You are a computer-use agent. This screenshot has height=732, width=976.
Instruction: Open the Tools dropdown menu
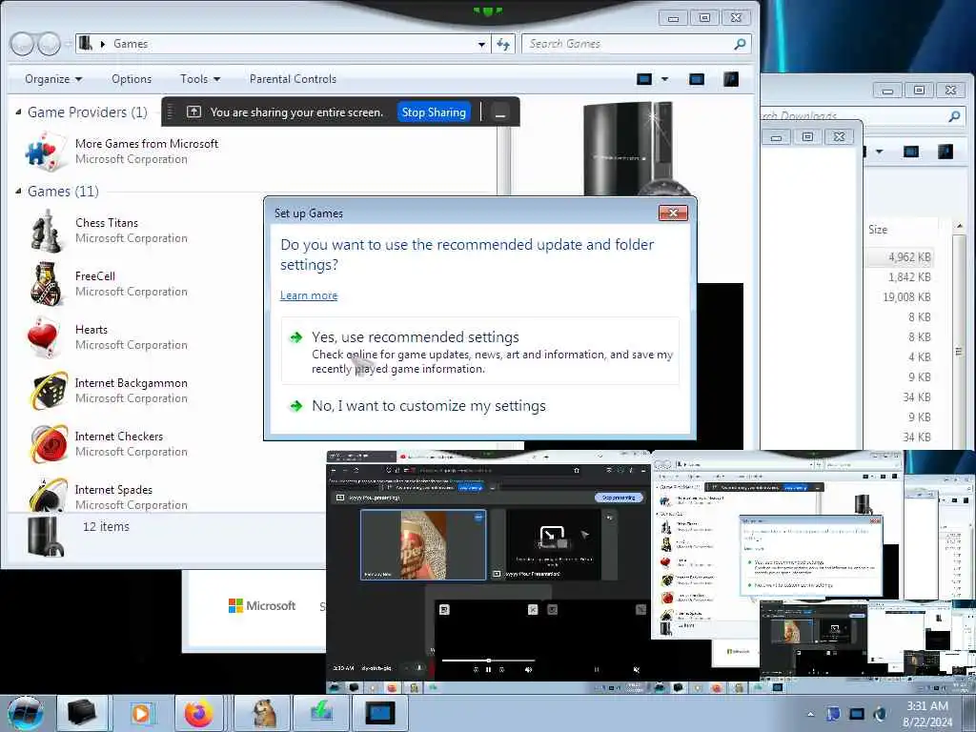point(200,79)
